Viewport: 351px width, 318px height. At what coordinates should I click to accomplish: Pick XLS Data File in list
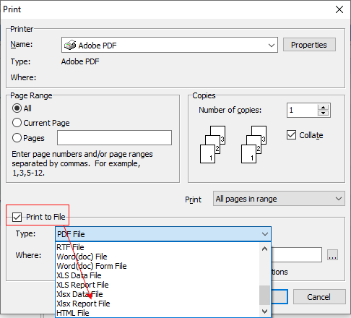pos(157,275)
